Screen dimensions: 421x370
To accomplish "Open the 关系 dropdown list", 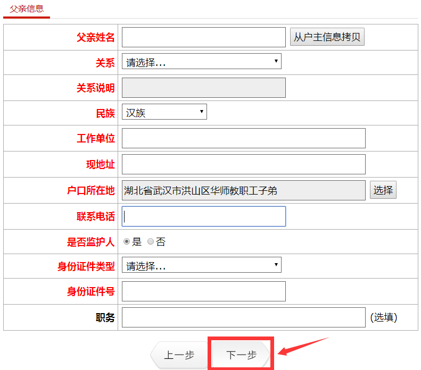I will (201, 62).
